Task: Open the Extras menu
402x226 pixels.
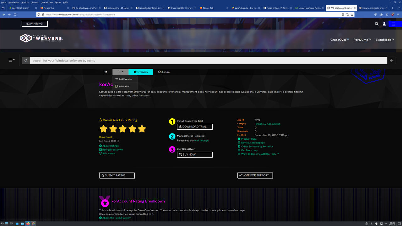Action: click(x=58, y=2)
